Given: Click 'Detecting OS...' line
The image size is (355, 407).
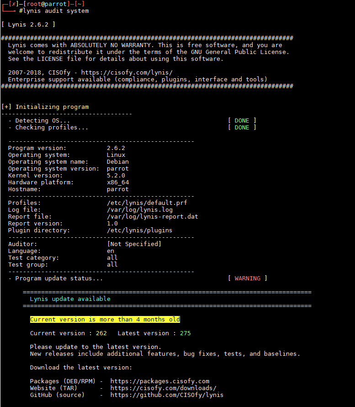Looking at the screenshot, I should click(42, 121).
